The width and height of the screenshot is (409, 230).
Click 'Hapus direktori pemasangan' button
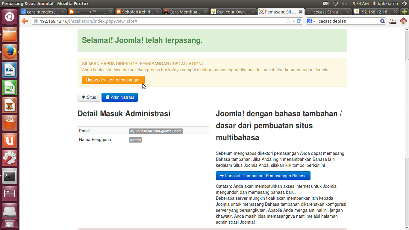pyautogui.click(x=113, y=80)
